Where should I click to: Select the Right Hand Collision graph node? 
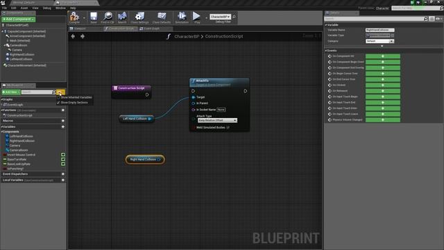point(145,159)
